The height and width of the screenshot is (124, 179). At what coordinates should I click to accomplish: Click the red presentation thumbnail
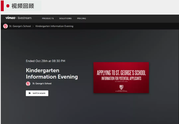tap(121, 78)
